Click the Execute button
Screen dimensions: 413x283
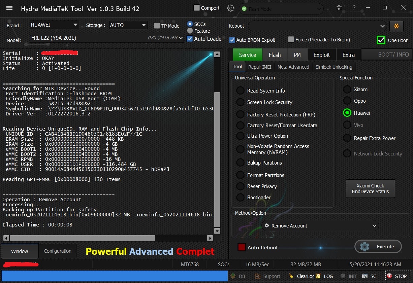pos(378,247)
